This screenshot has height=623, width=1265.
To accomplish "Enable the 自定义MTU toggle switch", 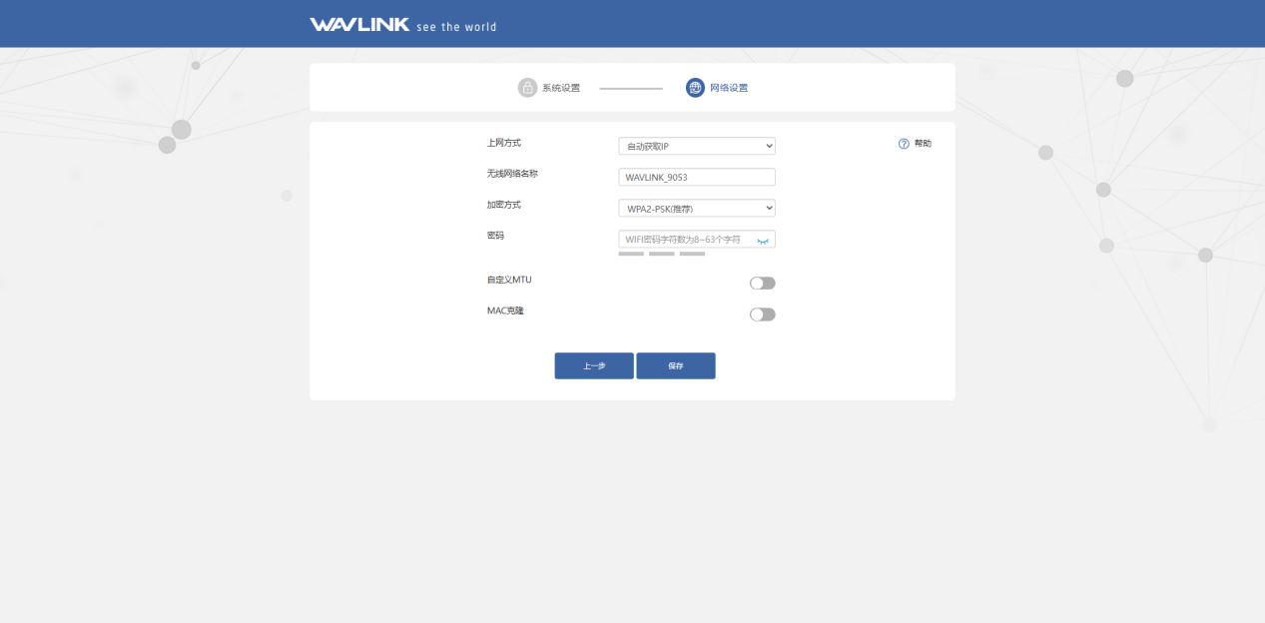I will coord(763,284).
